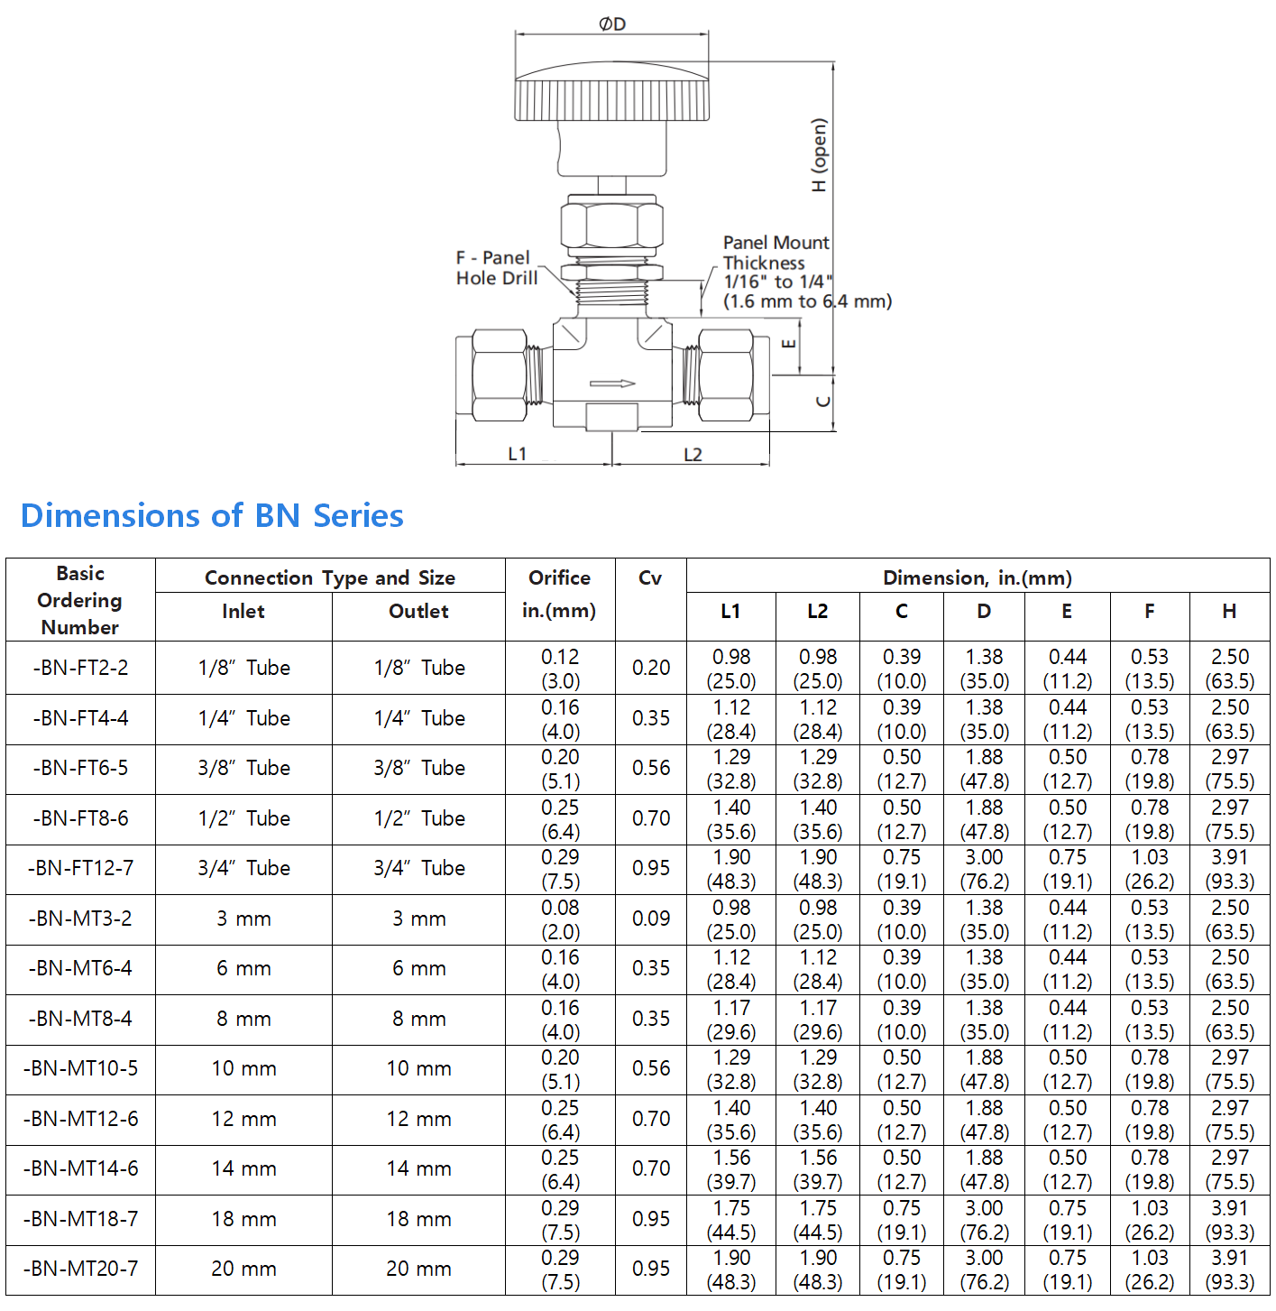Click the Cv column header
1276x1311 pixels.
650,578
